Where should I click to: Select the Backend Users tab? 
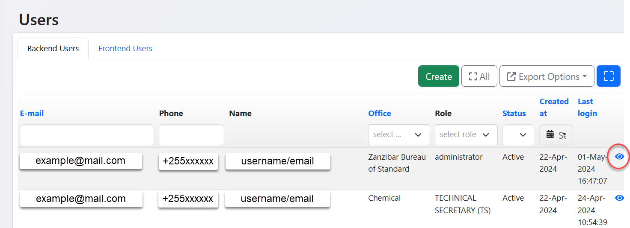(53, 49)
